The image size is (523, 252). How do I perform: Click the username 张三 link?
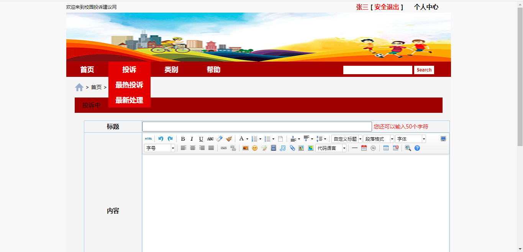coord(362,7)
